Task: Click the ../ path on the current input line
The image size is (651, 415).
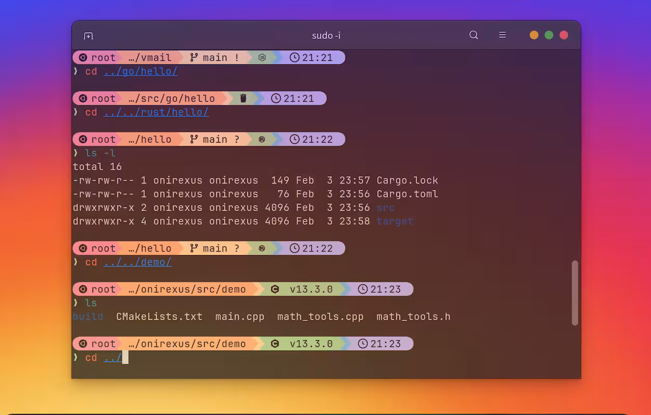Action: coord(113,358)
